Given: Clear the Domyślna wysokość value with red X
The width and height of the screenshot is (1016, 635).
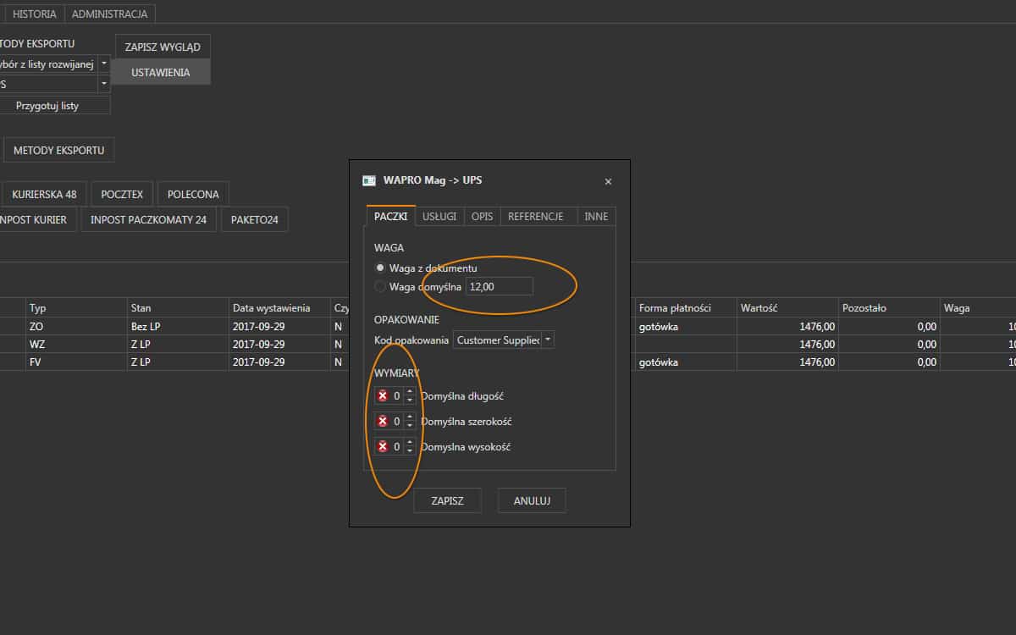Looking at the screenshot, I should (382, 446).
